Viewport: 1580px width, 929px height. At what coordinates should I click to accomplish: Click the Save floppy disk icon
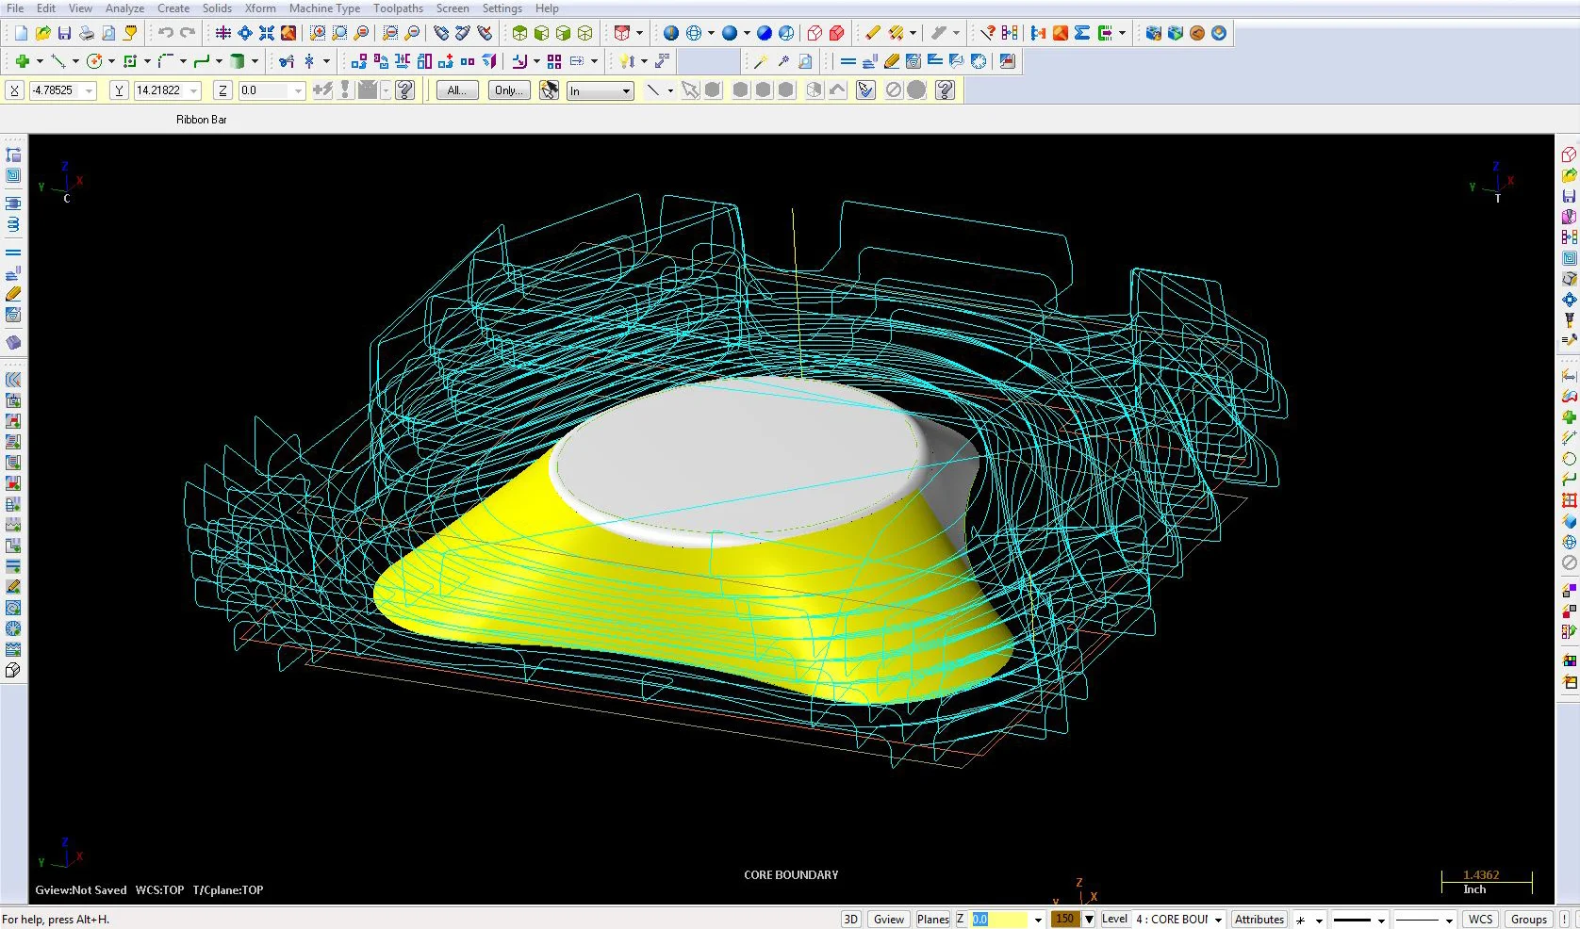(64, 33)
